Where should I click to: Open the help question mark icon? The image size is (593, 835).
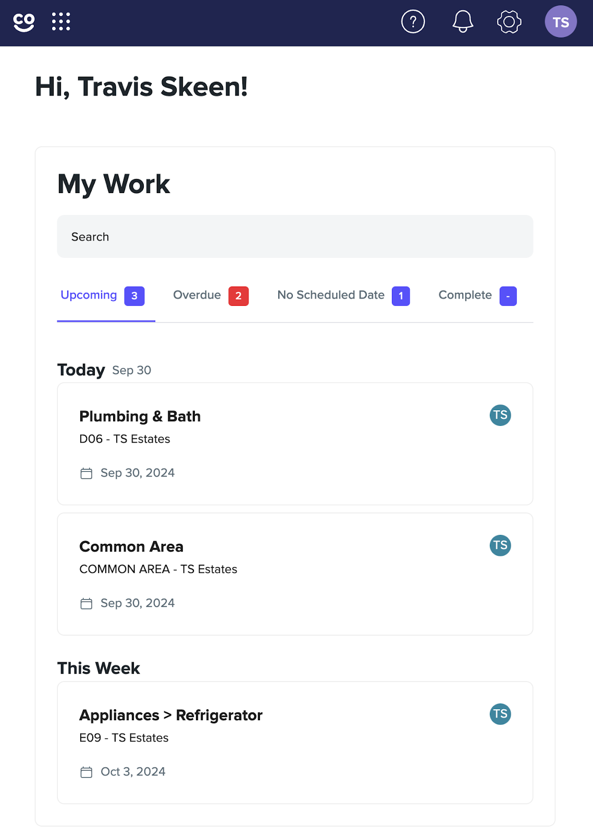point(413,22)
